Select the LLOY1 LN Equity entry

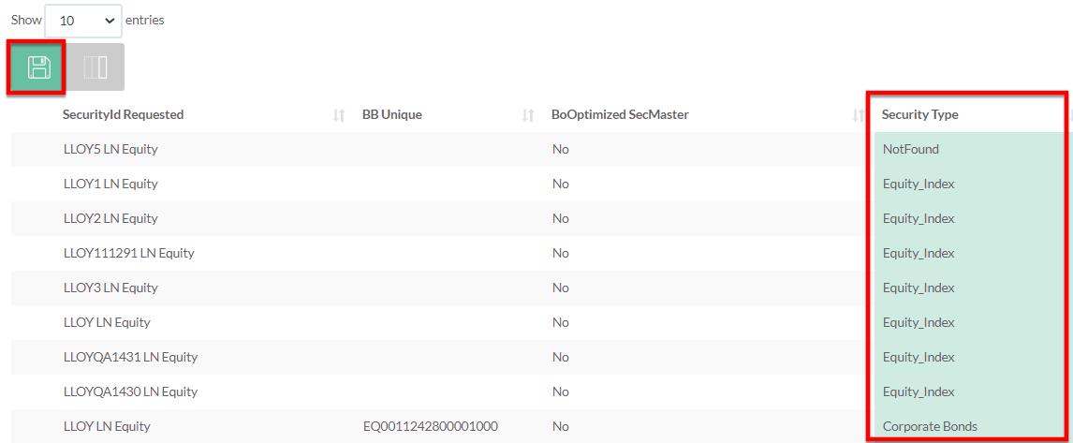(x=110, y=184)
